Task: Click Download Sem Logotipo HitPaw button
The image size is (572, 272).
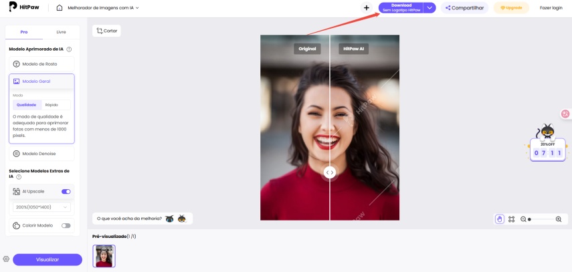Action: (x=401, y=7)
